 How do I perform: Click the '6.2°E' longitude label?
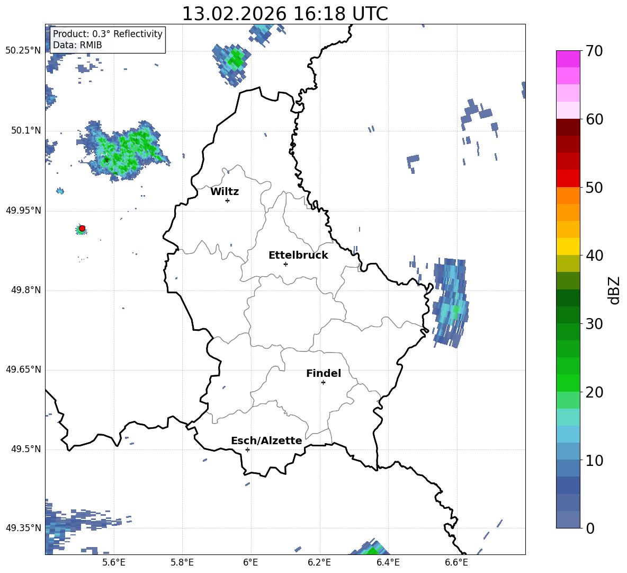[x=319, y=562]
